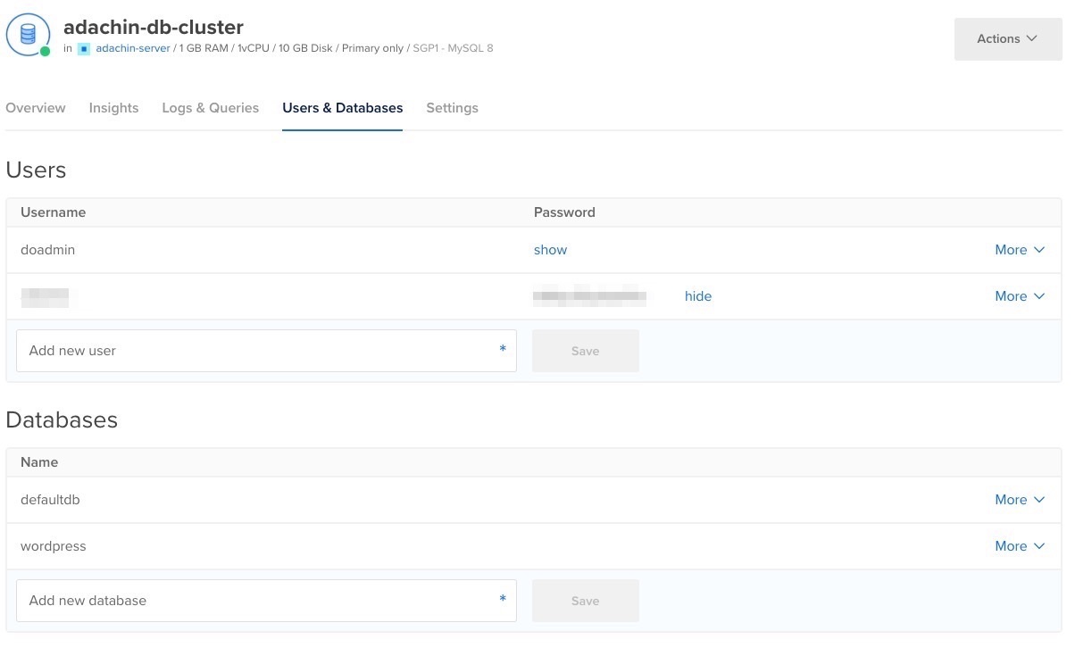The width and height of the screenshot is (1075, 656).
Task: Expand More menu for doadmin user
Action: click(1019, 250)
